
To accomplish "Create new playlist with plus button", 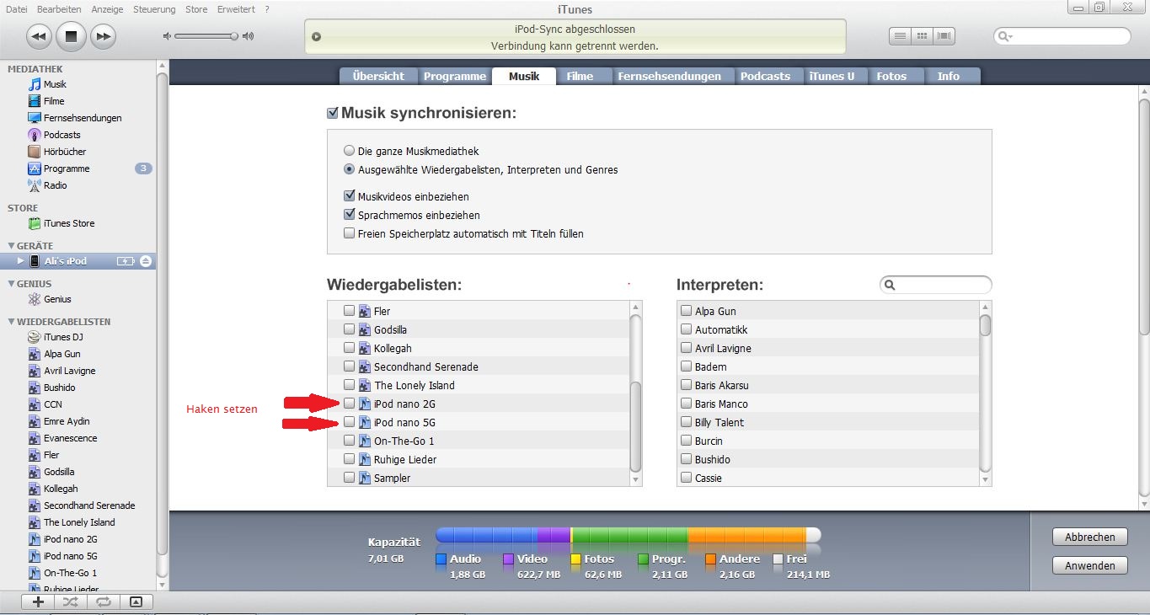I will coord(38,602).
